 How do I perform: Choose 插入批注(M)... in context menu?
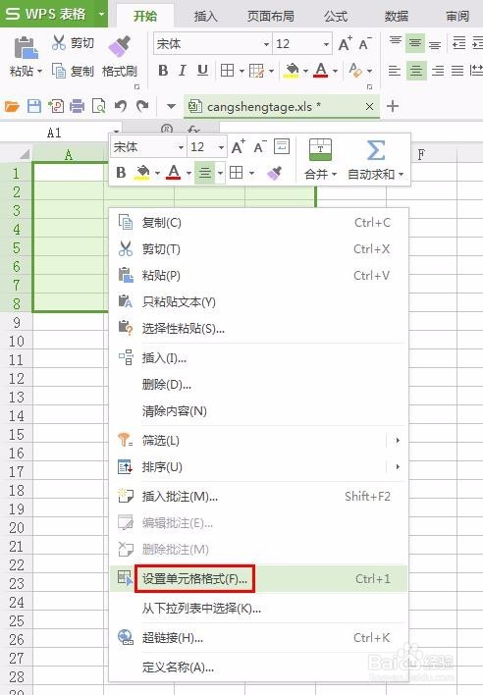258,497
